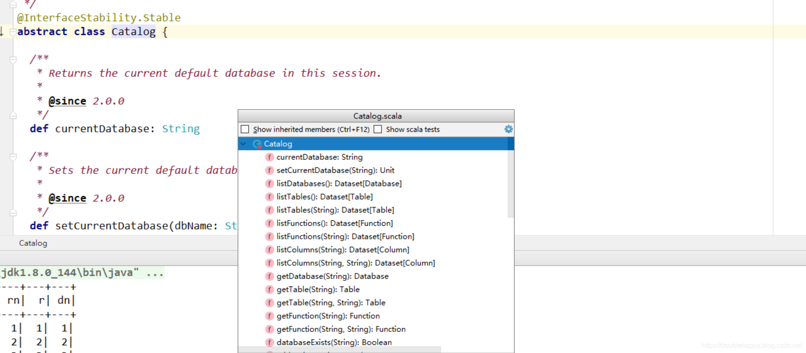Select listColumns(String): Dataset[Column] entry
The image size is (806, 353).
[343, 250]
